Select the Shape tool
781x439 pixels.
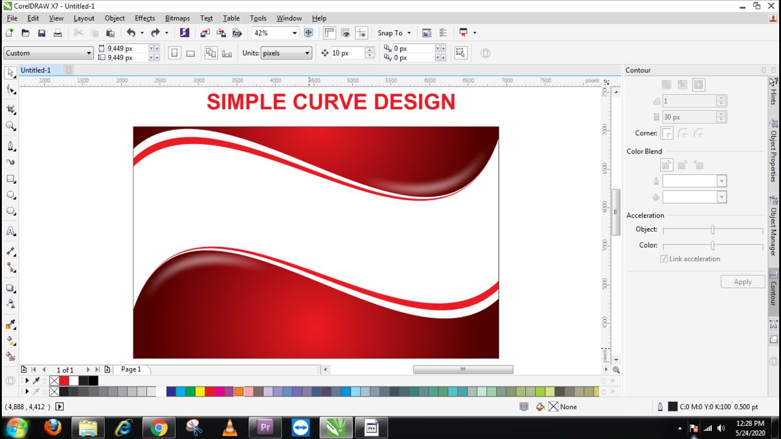click(10, 90)
